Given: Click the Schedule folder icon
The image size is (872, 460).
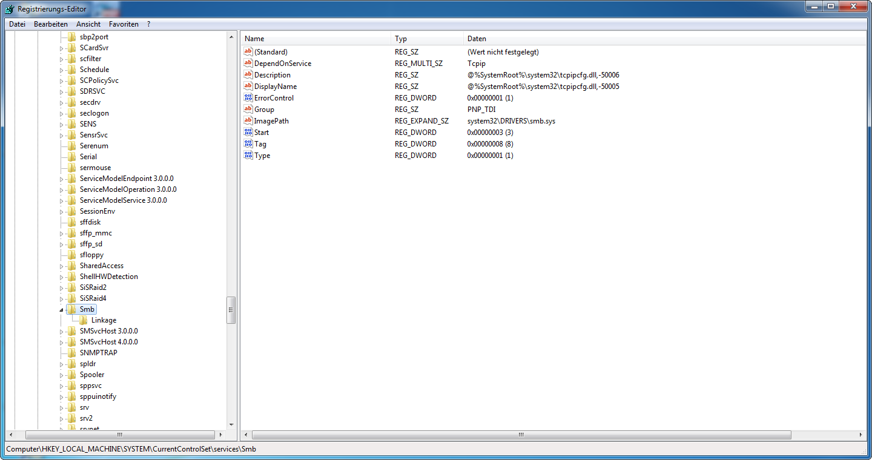Looking at the screenshot, I should point(71,70).
